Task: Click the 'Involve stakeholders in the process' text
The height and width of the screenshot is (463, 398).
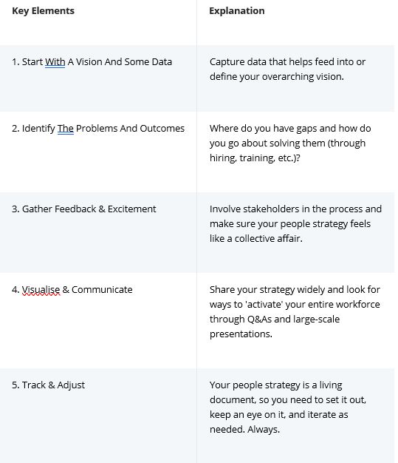Action: point(295,224)
